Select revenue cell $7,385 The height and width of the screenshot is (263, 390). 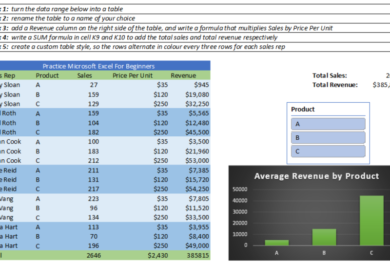[199, 170]
